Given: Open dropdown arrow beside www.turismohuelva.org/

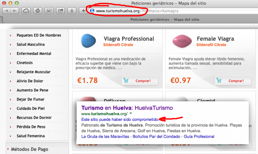Looking at the screenshot, I should click(x=131, y=113).
